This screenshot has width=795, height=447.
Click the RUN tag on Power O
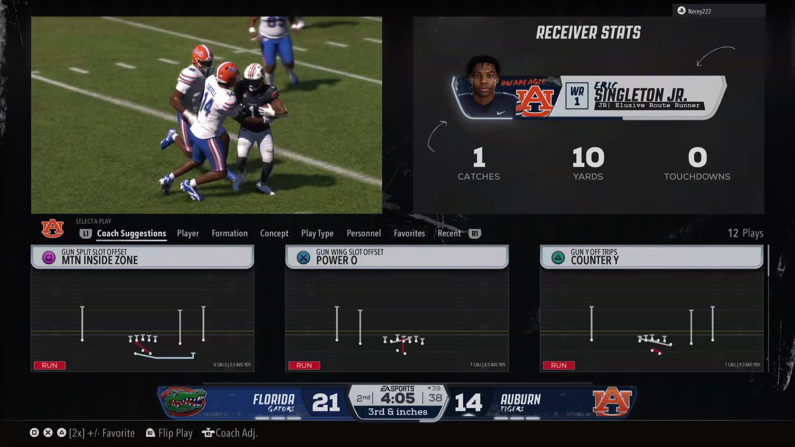(304, 365)
